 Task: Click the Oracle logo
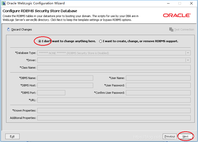(x=177, y=15)
